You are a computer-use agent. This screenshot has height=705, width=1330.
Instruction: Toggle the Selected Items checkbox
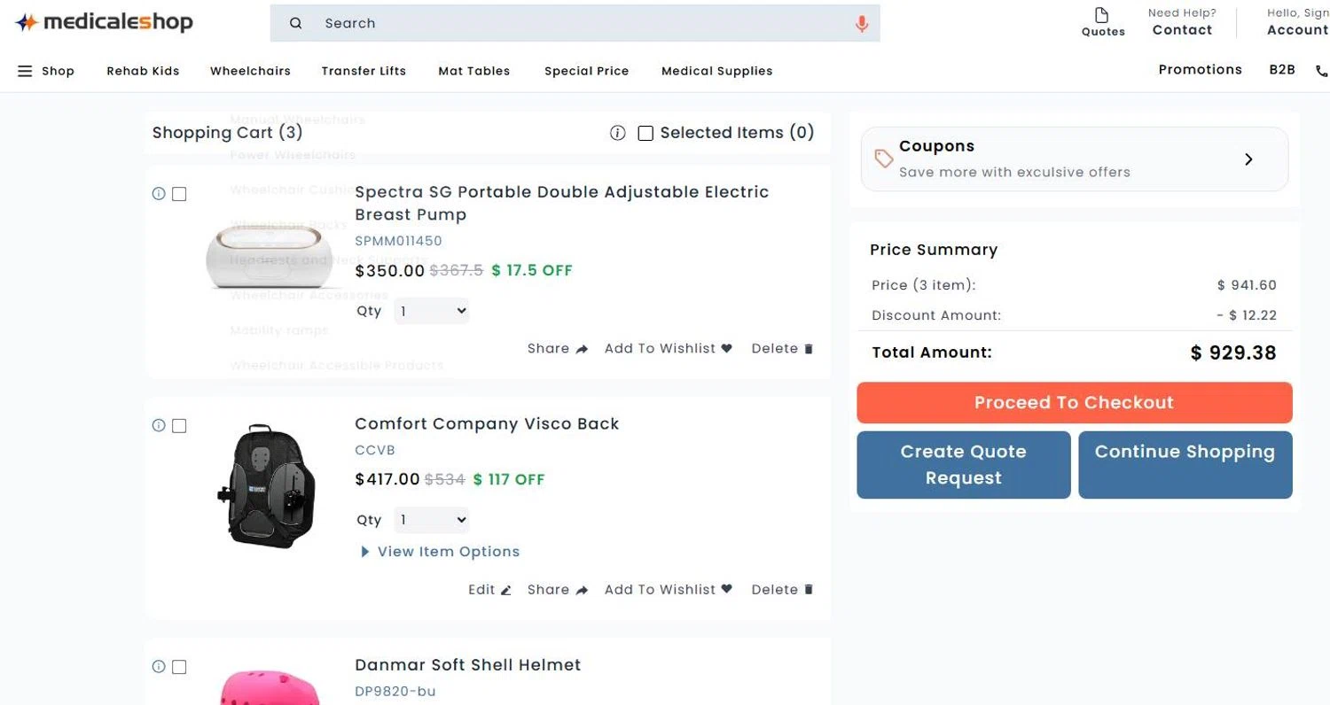(645, 133)
